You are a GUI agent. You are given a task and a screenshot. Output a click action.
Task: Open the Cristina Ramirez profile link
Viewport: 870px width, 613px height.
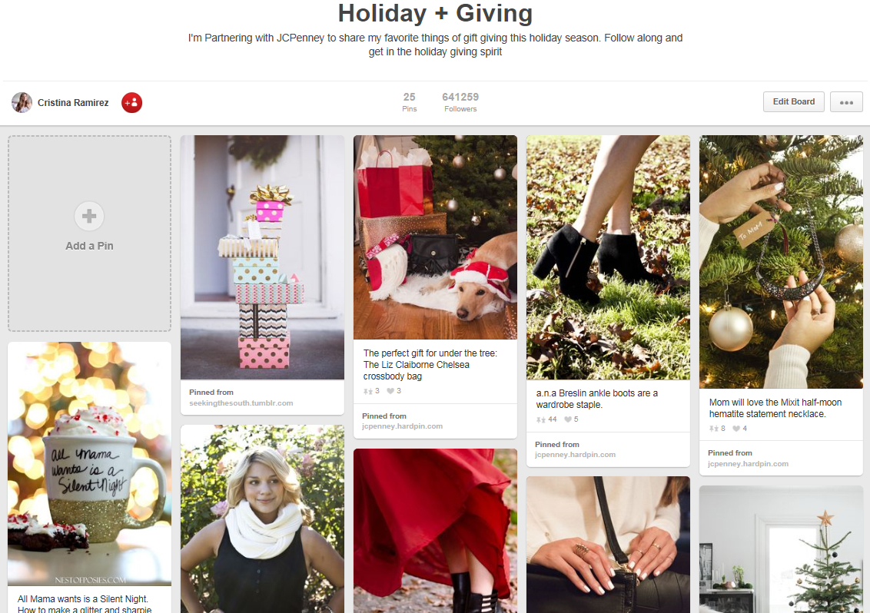pos(73,103)
